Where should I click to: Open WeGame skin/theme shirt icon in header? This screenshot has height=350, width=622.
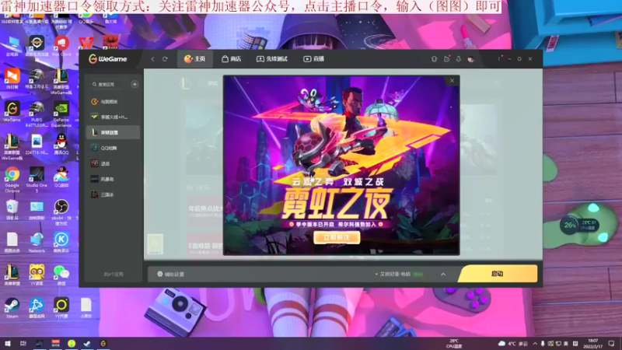434,59
